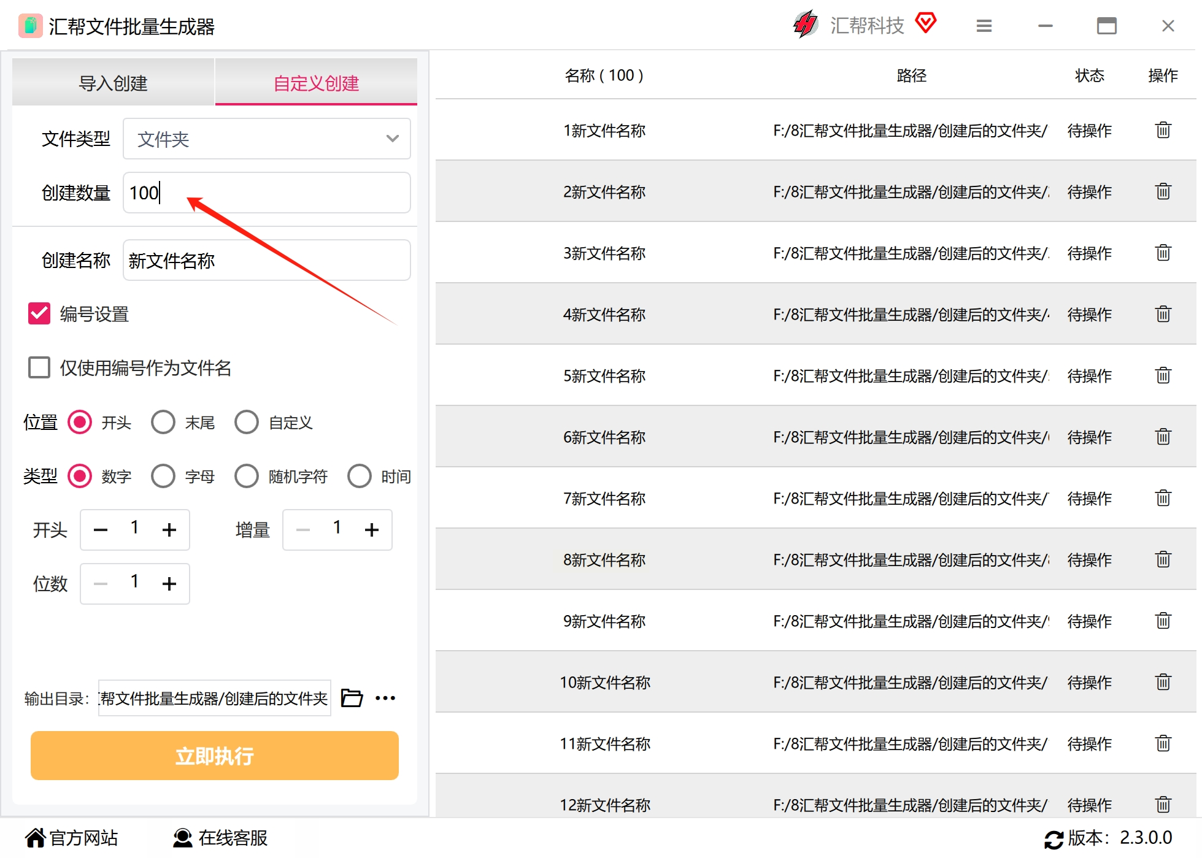Select 末尾 position radio button
This screenshot has height=858, width=1202.
point(163,422)
